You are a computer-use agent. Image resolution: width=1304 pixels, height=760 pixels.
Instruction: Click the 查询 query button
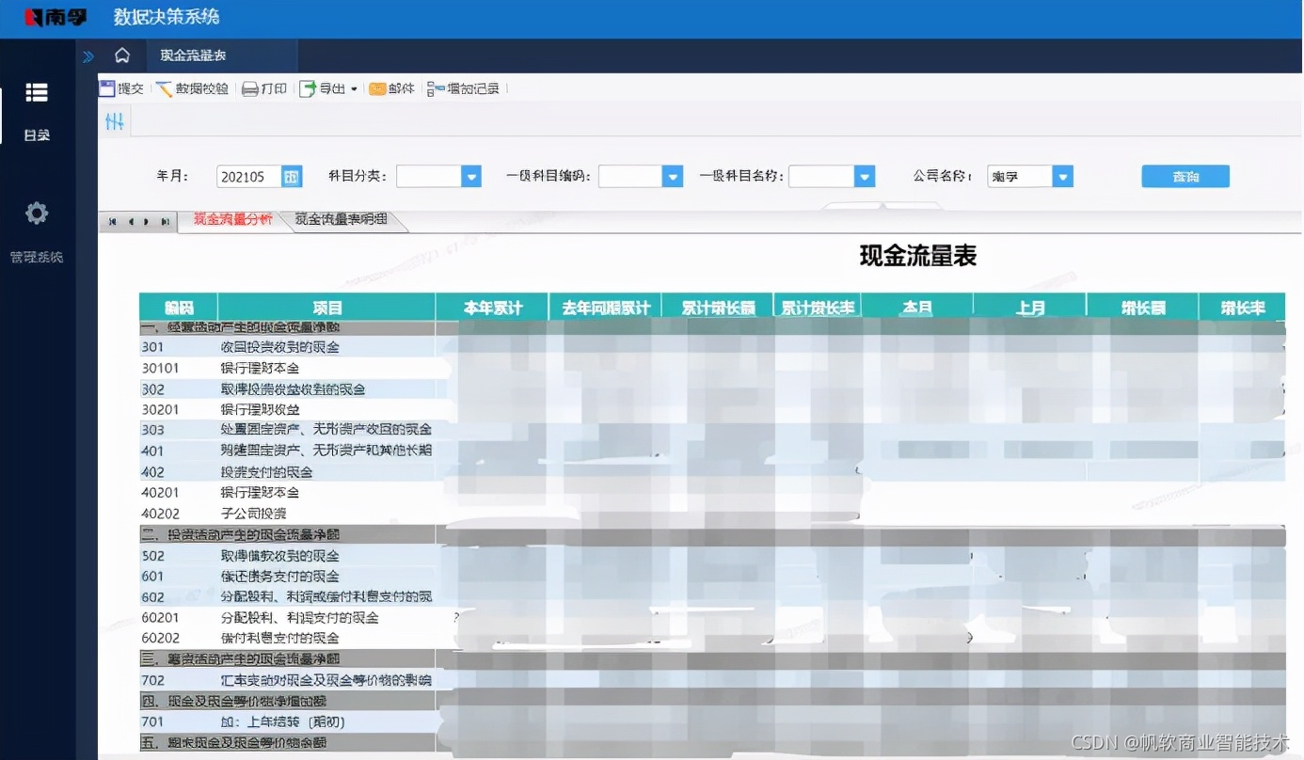click(1185, 176)
